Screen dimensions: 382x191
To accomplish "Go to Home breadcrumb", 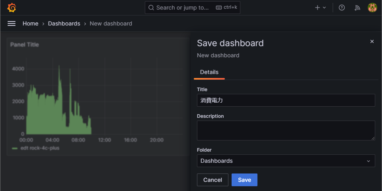I will [31, 23].
